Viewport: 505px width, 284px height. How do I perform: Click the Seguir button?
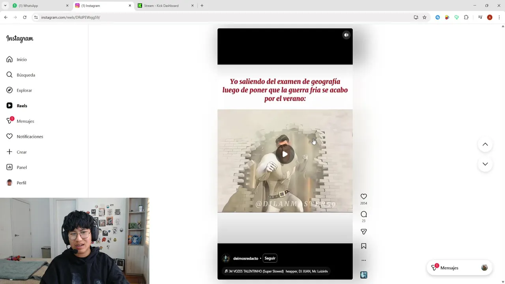(x=270, y=258)
